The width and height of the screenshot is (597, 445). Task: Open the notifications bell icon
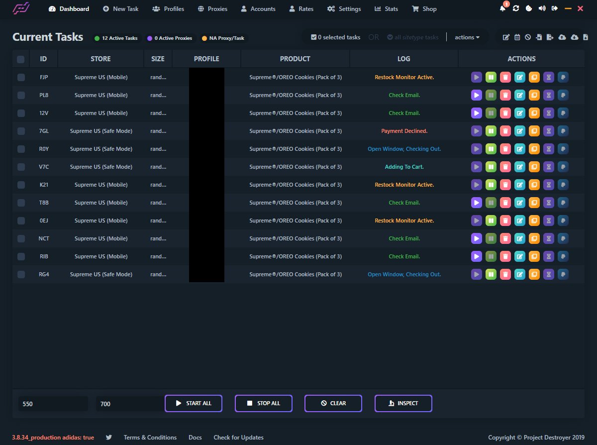pyautogui.click(x=503, y=8)
